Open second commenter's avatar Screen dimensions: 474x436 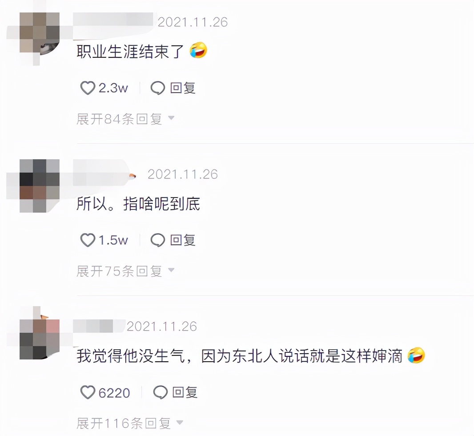39,186
